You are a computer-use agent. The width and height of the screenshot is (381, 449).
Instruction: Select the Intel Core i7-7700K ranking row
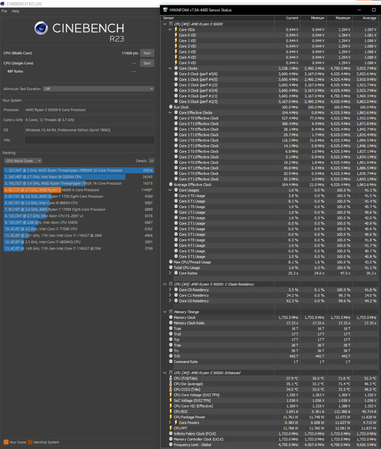[x=79, y=229]
